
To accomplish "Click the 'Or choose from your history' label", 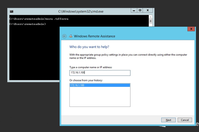I will [86, 80].
